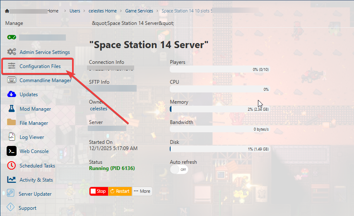Image resolution: width=354 pixels, height=216 pixels.
Task: Open the File Manager folder icon
Action: 12,123
